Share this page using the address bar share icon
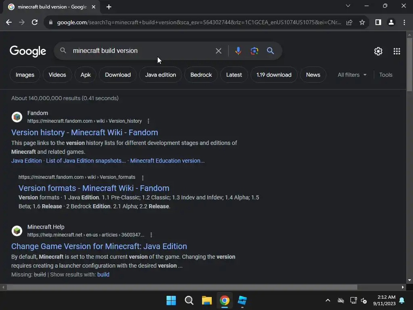This screenshot has width=413, height=310. click(349, 23)
